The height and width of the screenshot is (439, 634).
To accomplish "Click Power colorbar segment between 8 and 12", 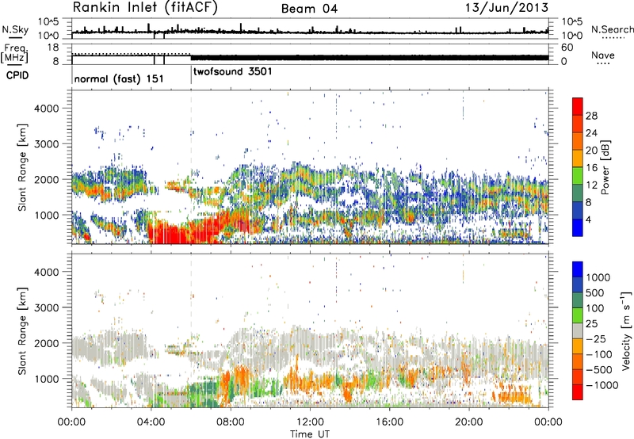I will pos(578,193).
